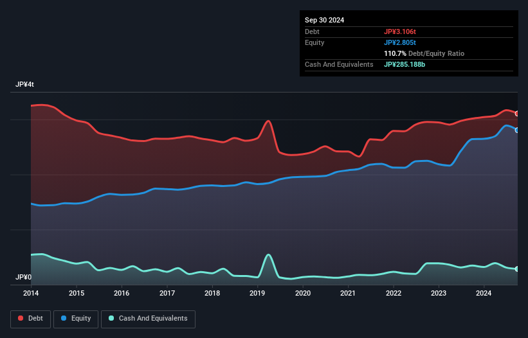Click the 2014 x-axis label

[x=31, y=293]
